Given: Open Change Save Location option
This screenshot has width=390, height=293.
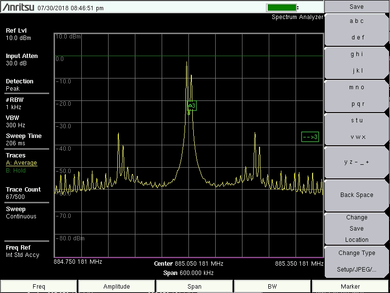Looking at the screenshot, I should pyautogui.click(x=356, y=228).
